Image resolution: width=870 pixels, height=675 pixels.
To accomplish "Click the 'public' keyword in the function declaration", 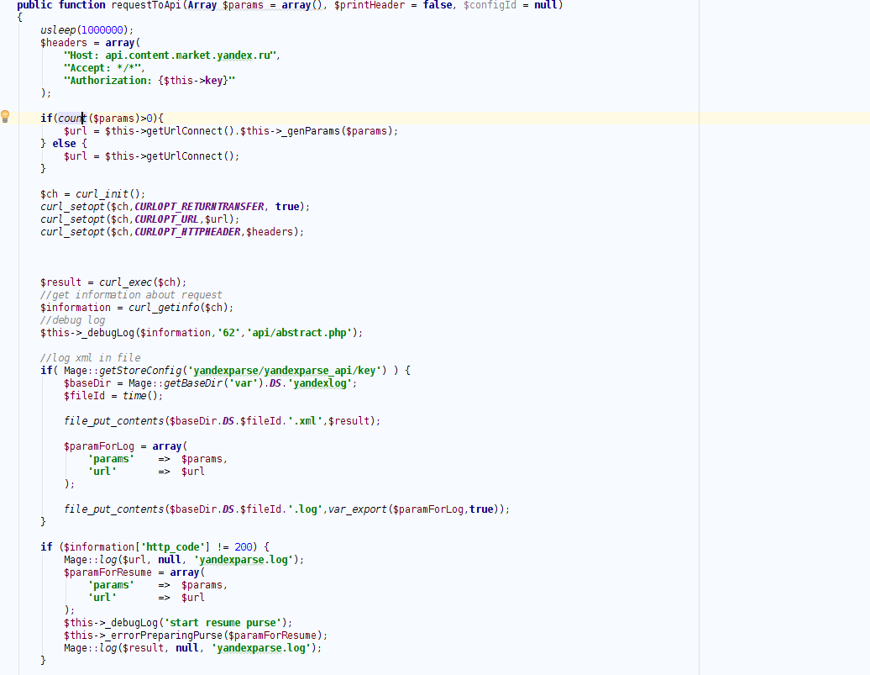I will (34, 5).
